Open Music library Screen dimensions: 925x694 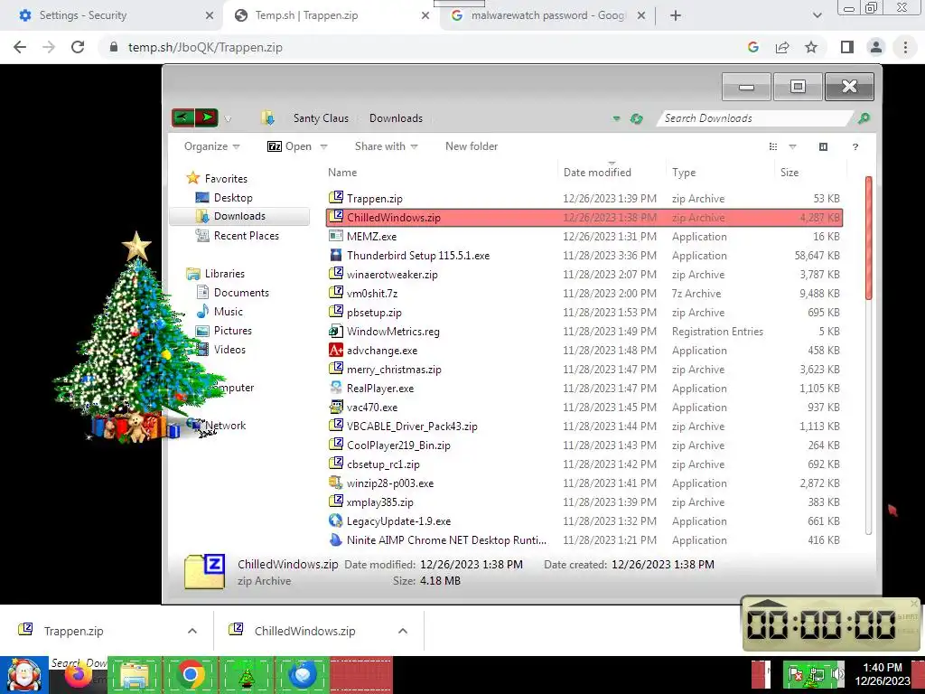[229, 311]
